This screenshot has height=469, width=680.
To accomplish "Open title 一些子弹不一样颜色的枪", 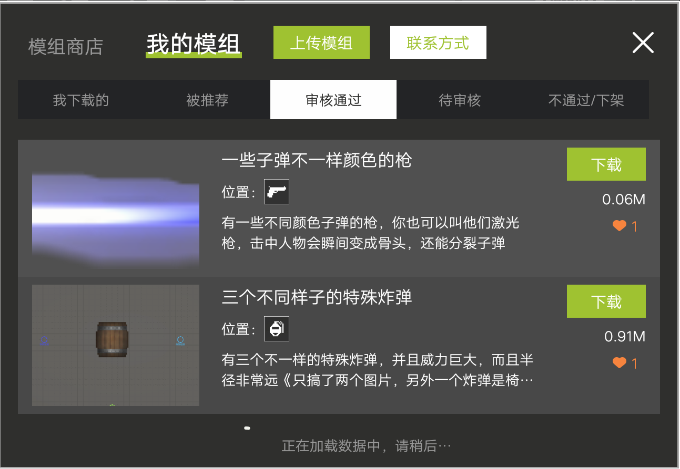I will [317, 160].
